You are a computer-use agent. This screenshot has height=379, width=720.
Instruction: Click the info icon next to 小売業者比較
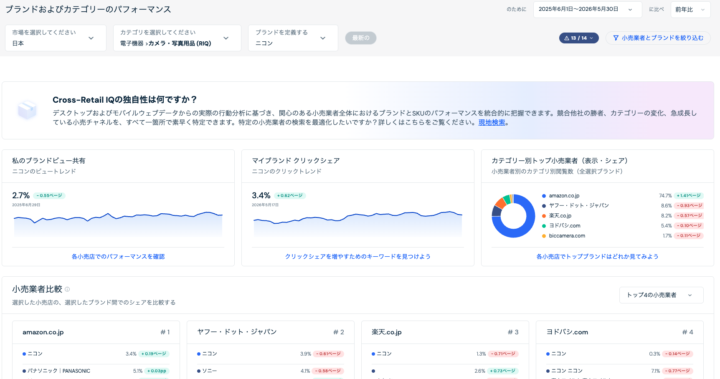point(67,289)
